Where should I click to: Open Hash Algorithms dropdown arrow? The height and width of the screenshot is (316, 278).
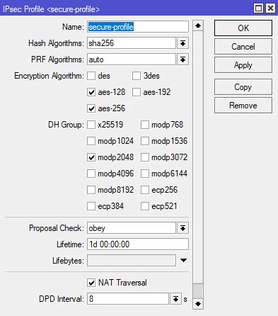coord(183,43)
